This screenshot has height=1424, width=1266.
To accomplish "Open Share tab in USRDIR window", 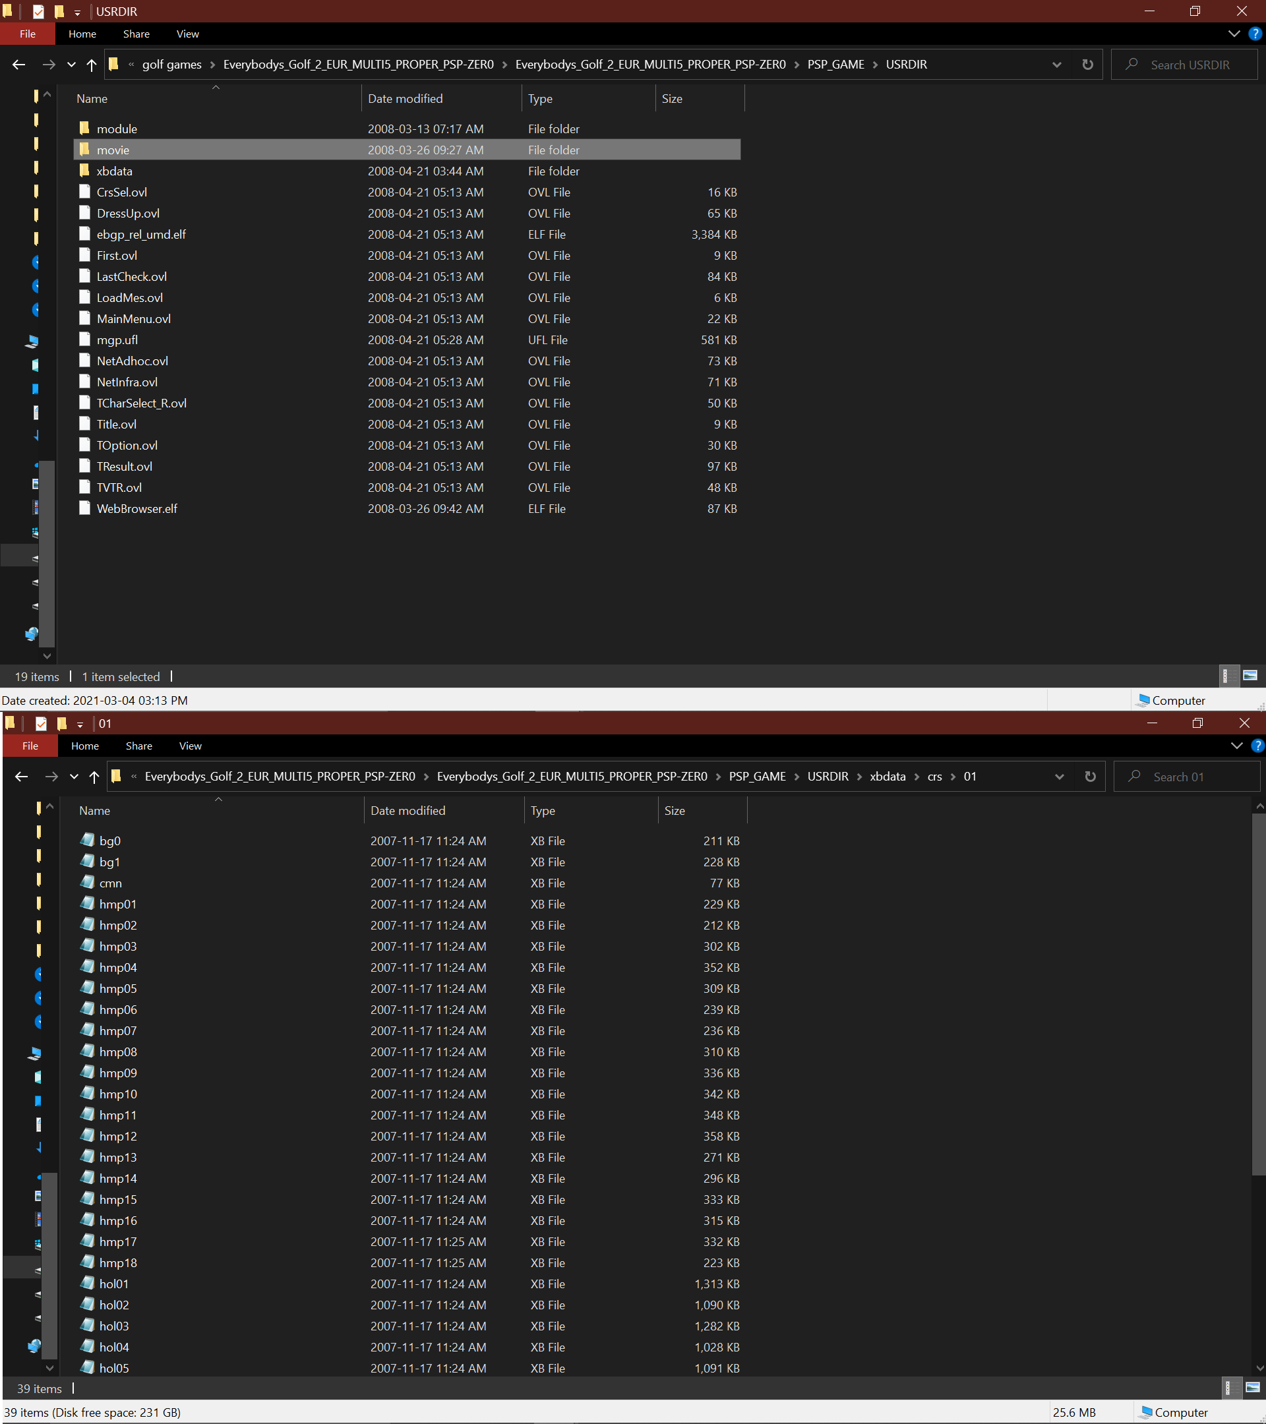I will pyautogui.click(x=136, y=34).
